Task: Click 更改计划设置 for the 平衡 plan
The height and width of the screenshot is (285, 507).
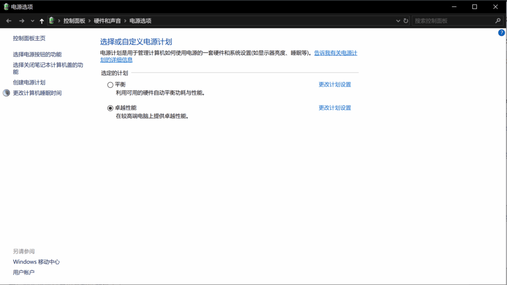Action: point(335,84)
